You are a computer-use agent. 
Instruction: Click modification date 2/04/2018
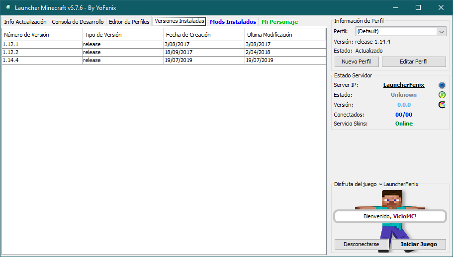[x=258, y=52]
